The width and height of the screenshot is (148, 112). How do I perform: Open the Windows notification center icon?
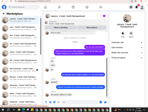(144, 110)
